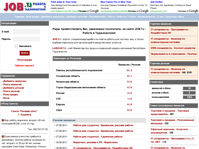Open Статьи menu item
199x149 pixels.
click(x=132, y=17)
